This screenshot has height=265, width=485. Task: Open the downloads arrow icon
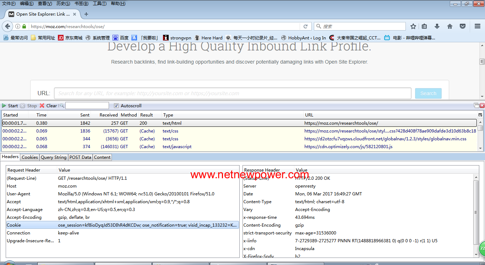point(437,26)
